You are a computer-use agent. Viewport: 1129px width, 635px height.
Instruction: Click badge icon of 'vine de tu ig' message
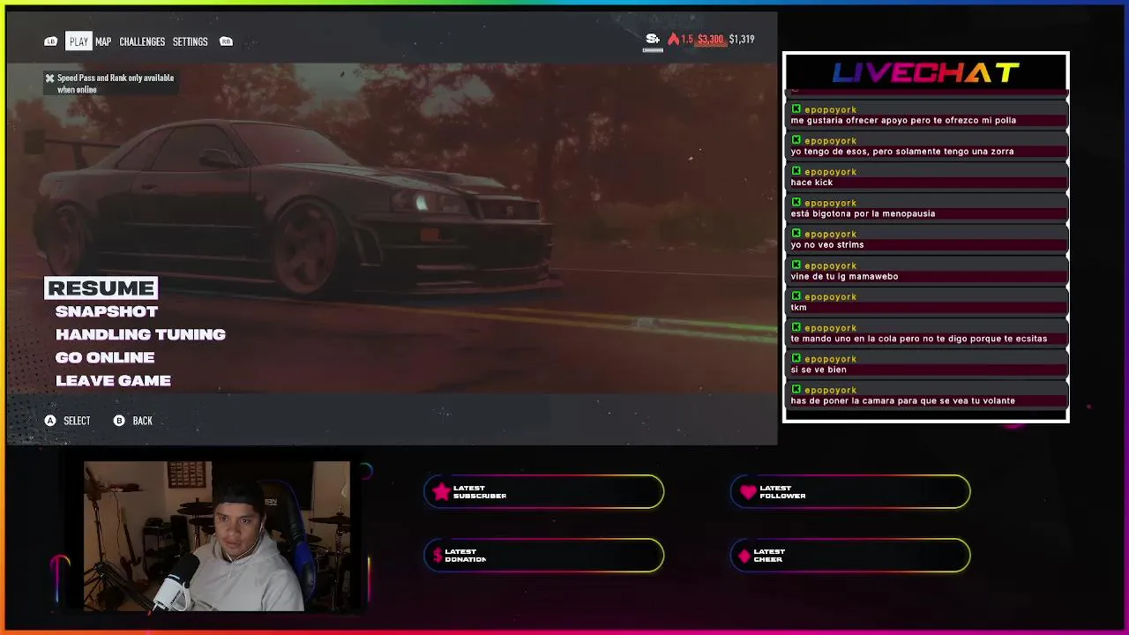[x=796, y=265]
